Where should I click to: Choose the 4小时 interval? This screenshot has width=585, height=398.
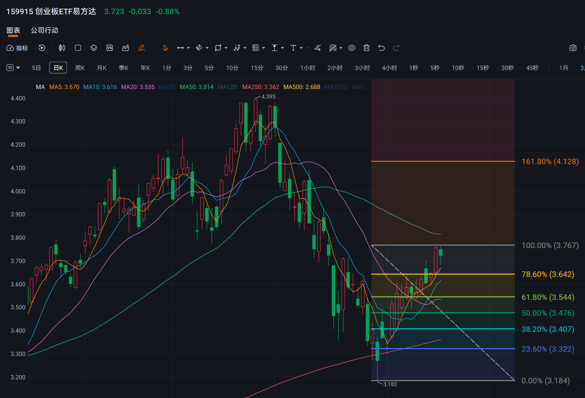389,68
